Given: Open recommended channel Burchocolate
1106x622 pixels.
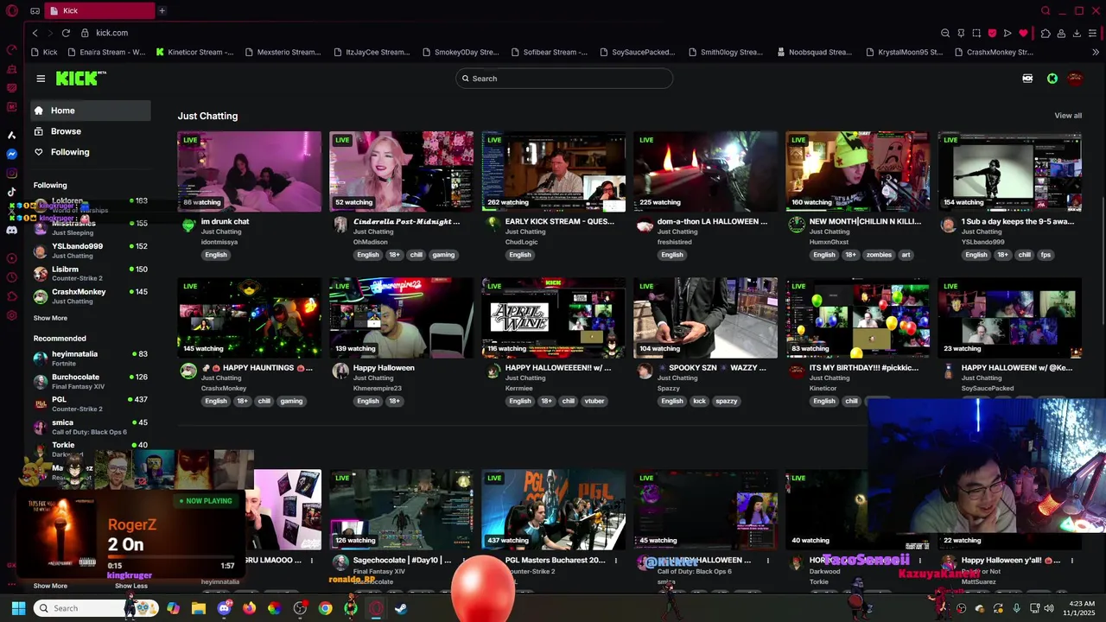Looking at the screenshot, I should (x=91, y=381).
